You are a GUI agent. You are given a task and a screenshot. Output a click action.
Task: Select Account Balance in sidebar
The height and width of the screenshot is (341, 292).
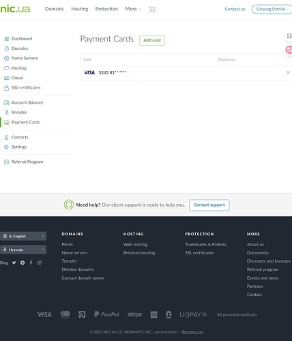pyautogui.click(x=27, y=103)
